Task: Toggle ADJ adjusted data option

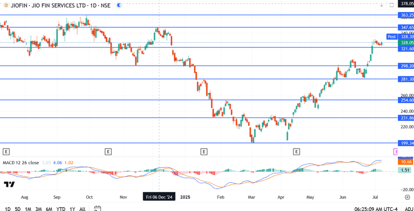Action: pos(408,209)
